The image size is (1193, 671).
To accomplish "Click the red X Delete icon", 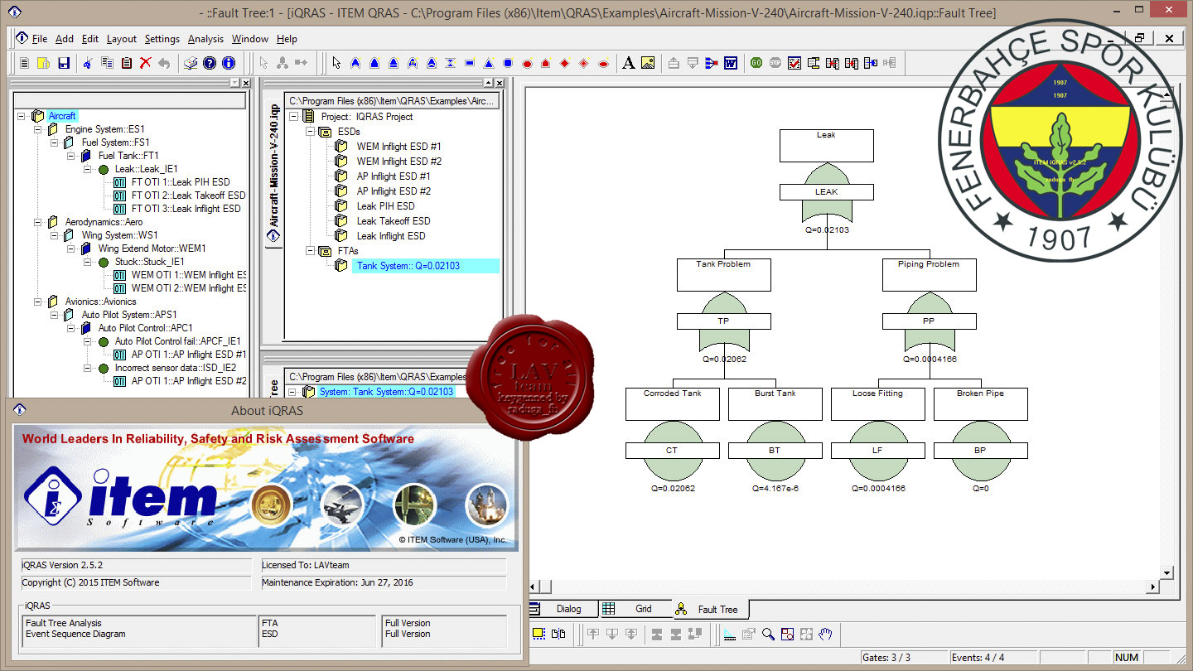I will pyautogui.click(x=145, y=62).
